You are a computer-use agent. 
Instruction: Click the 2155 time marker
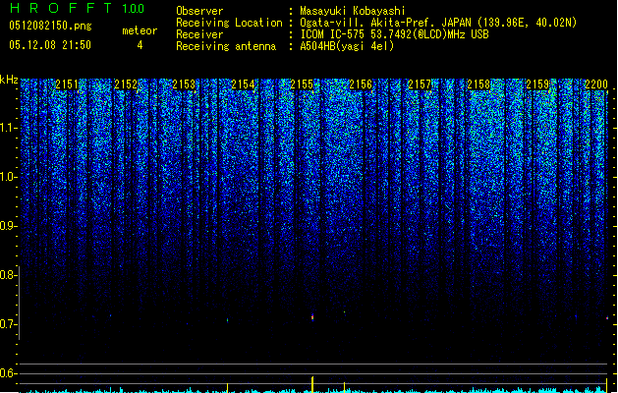coord(302,84)
